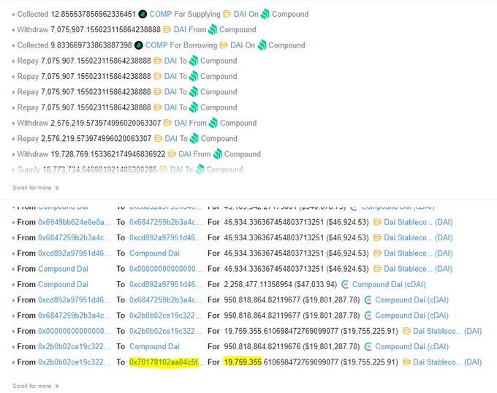Viewport: 497px width, 393px height.
Task: Select amount 12.85553785696233645​1 COMP collected
Action: (94, 15)
